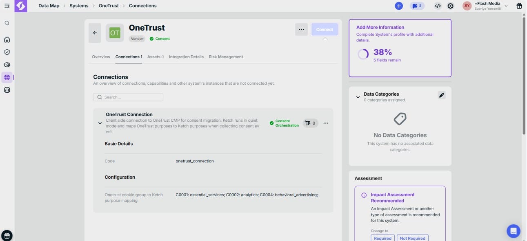Image resolution: width=527 pixels, height=241 pixels.
Task: Open the chat support bubble
Action: click(514, 231)
